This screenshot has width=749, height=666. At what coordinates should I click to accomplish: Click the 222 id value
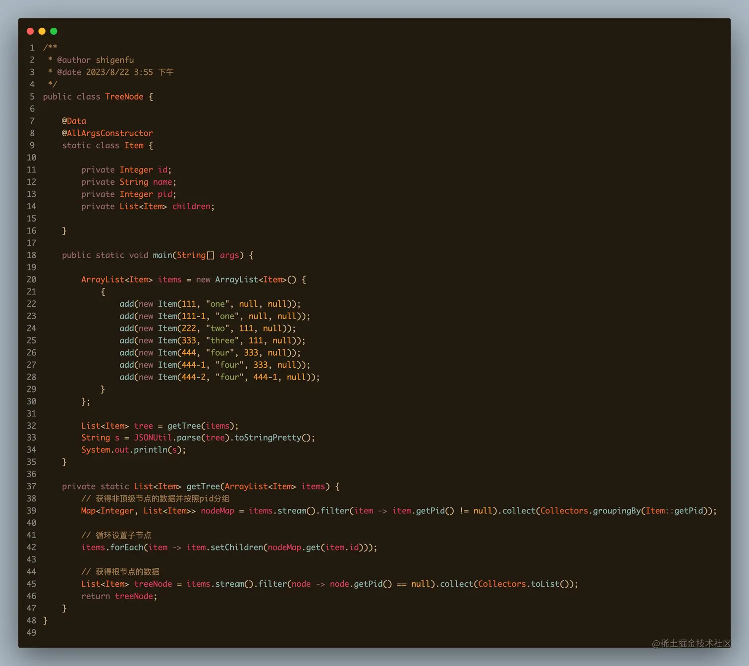tap(189, 328)
